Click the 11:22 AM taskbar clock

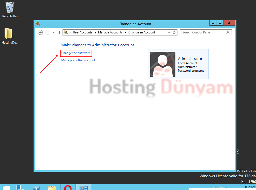[249, 187]
